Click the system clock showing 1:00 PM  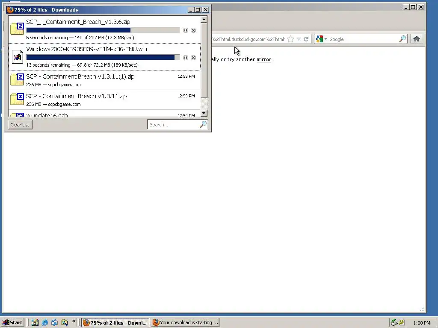point(421,323)
